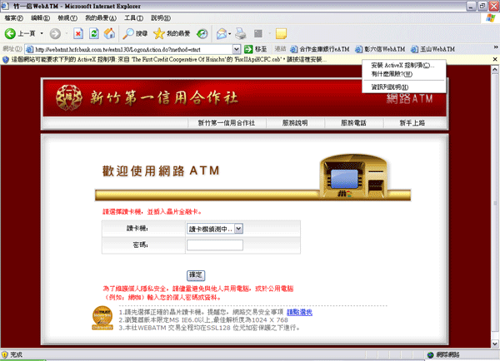Open the 新手上路 nav tab

click(x=412, y=123)
